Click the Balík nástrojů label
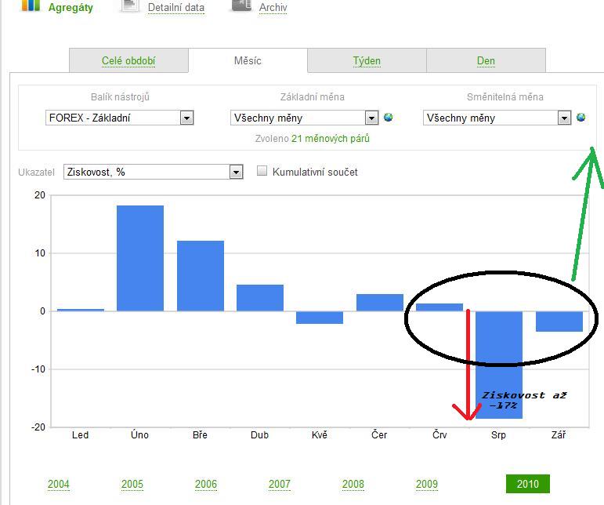Image resolution: width=604 pixels, height=505 pixels. [120, 96]
